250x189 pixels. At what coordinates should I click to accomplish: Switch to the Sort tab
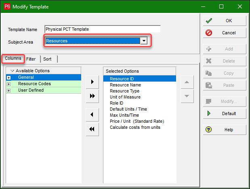pyautogui.click(x=47, y=59)
